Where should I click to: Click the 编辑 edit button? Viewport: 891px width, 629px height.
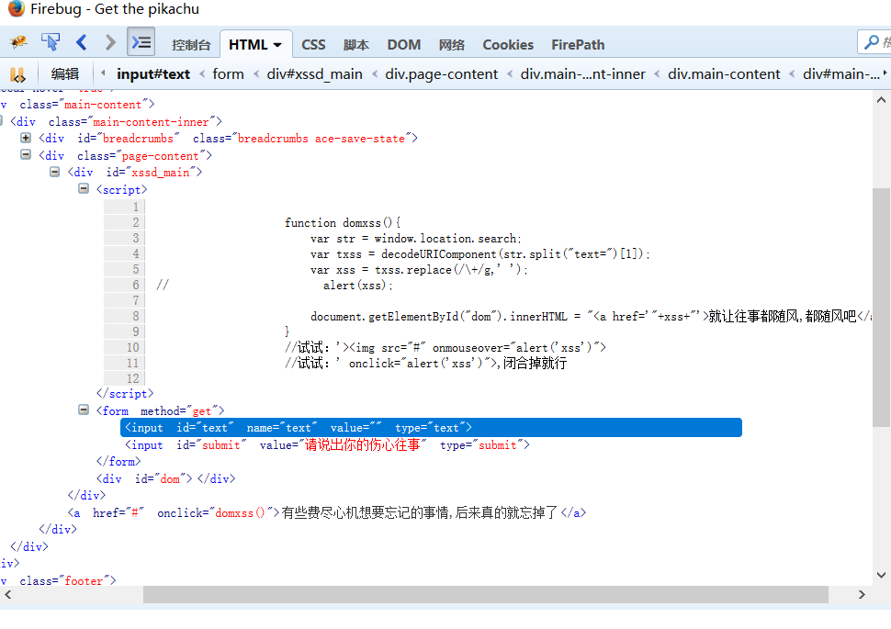(x=65, y=74)
